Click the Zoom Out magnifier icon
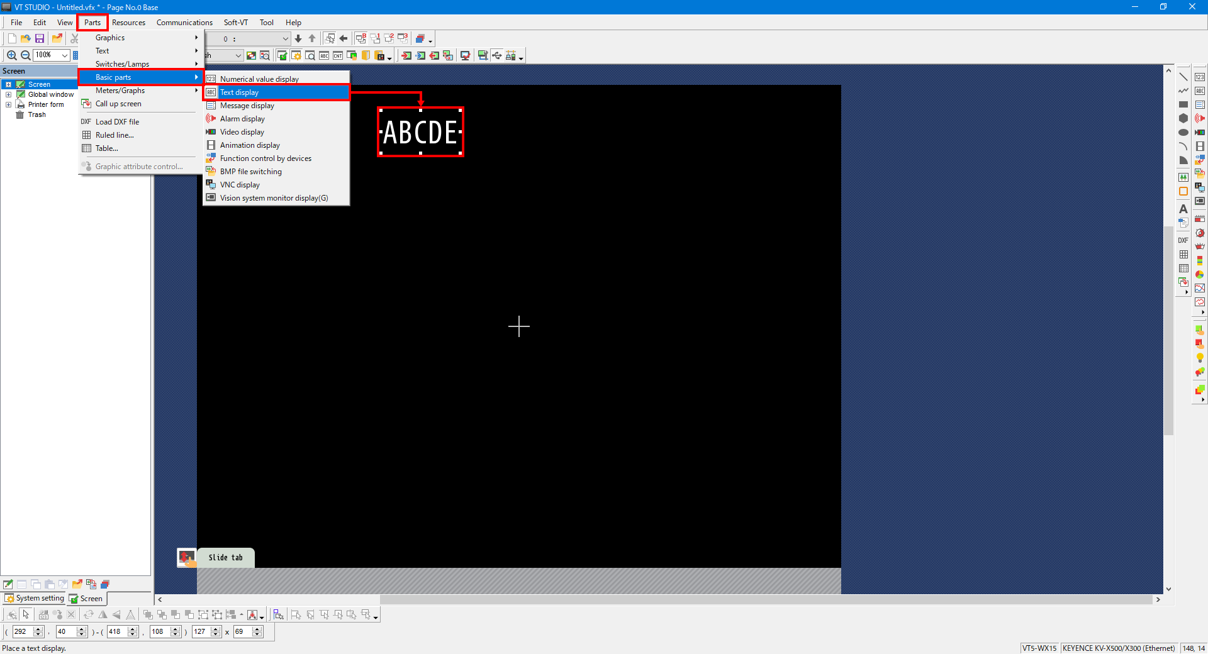Image resolution: width=1208 pixels, height=654 pixels. coord(26,55)
